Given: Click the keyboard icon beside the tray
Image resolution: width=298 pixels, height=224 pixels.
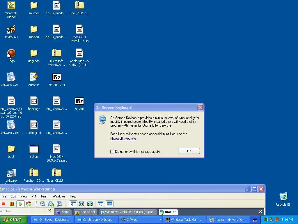Looking at the screenshot, I should (x=255, y=220).
